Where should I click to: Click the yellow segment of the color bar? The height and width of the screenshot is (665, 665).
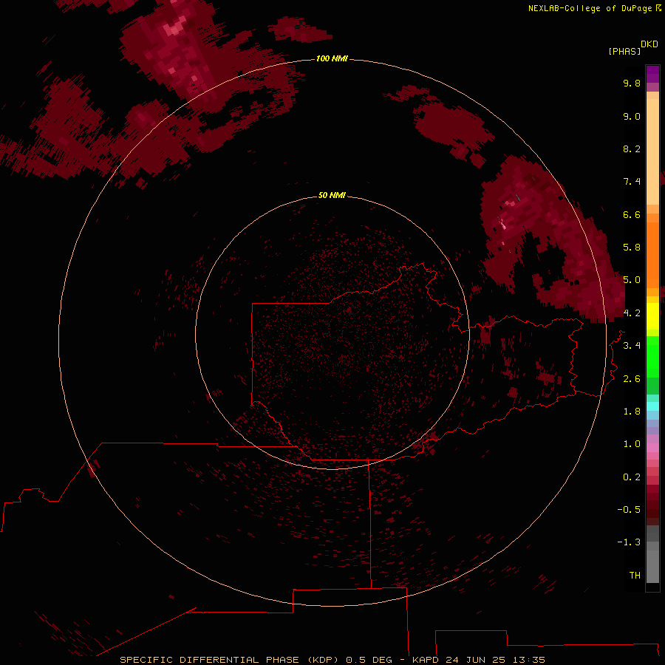click(x=652, y=316)
